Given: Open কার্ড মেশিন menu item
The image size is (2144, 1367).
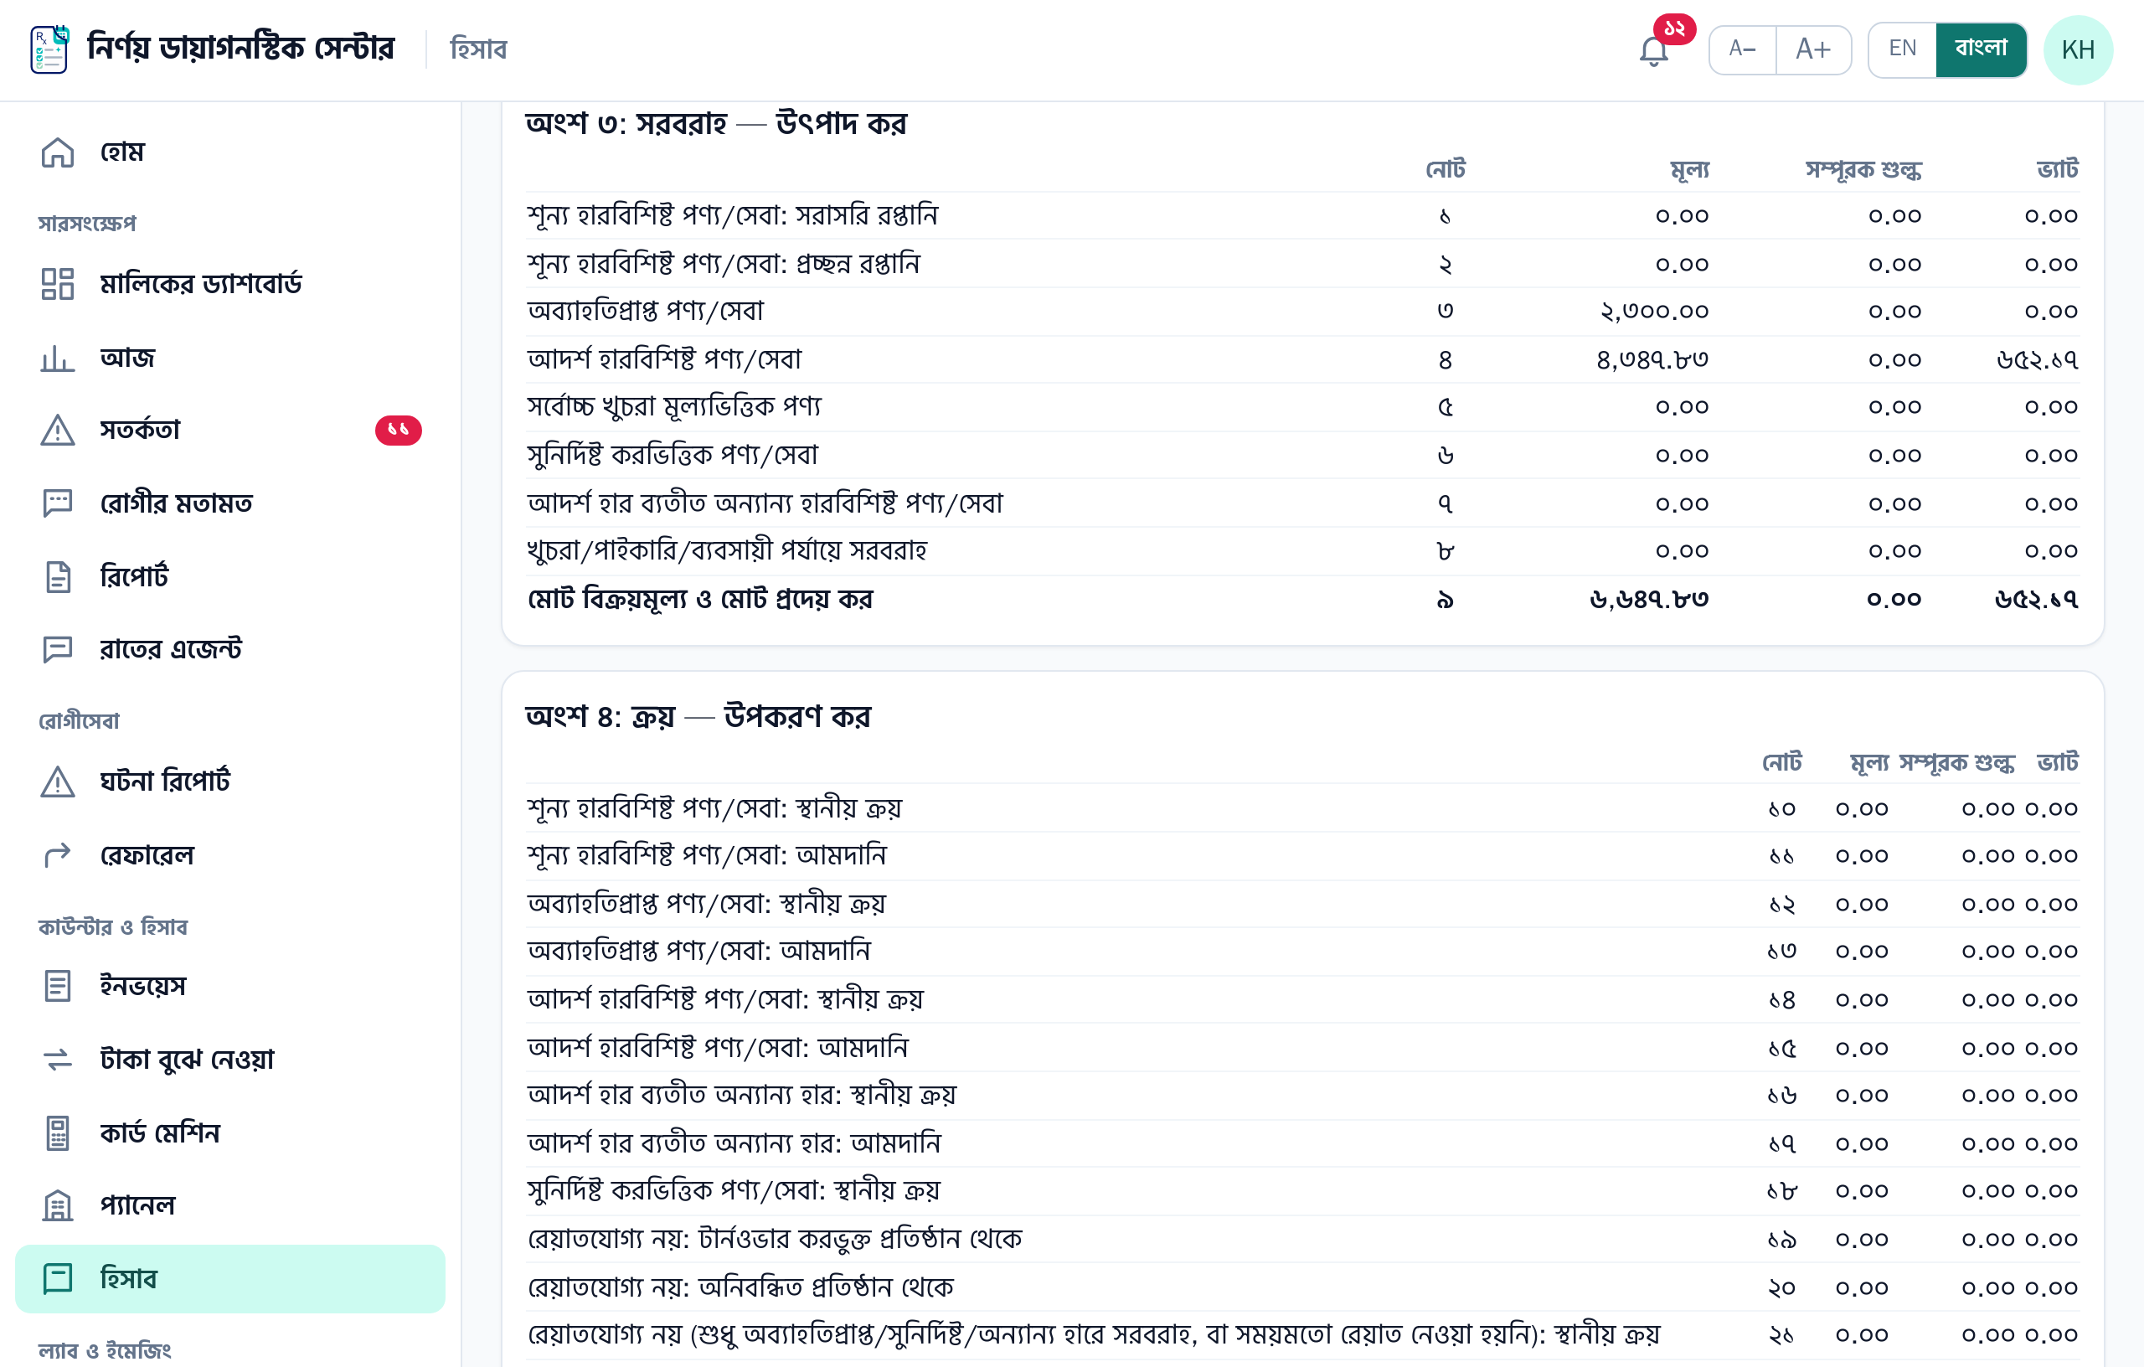Looking at the screenshot, I should point(230,1132).
